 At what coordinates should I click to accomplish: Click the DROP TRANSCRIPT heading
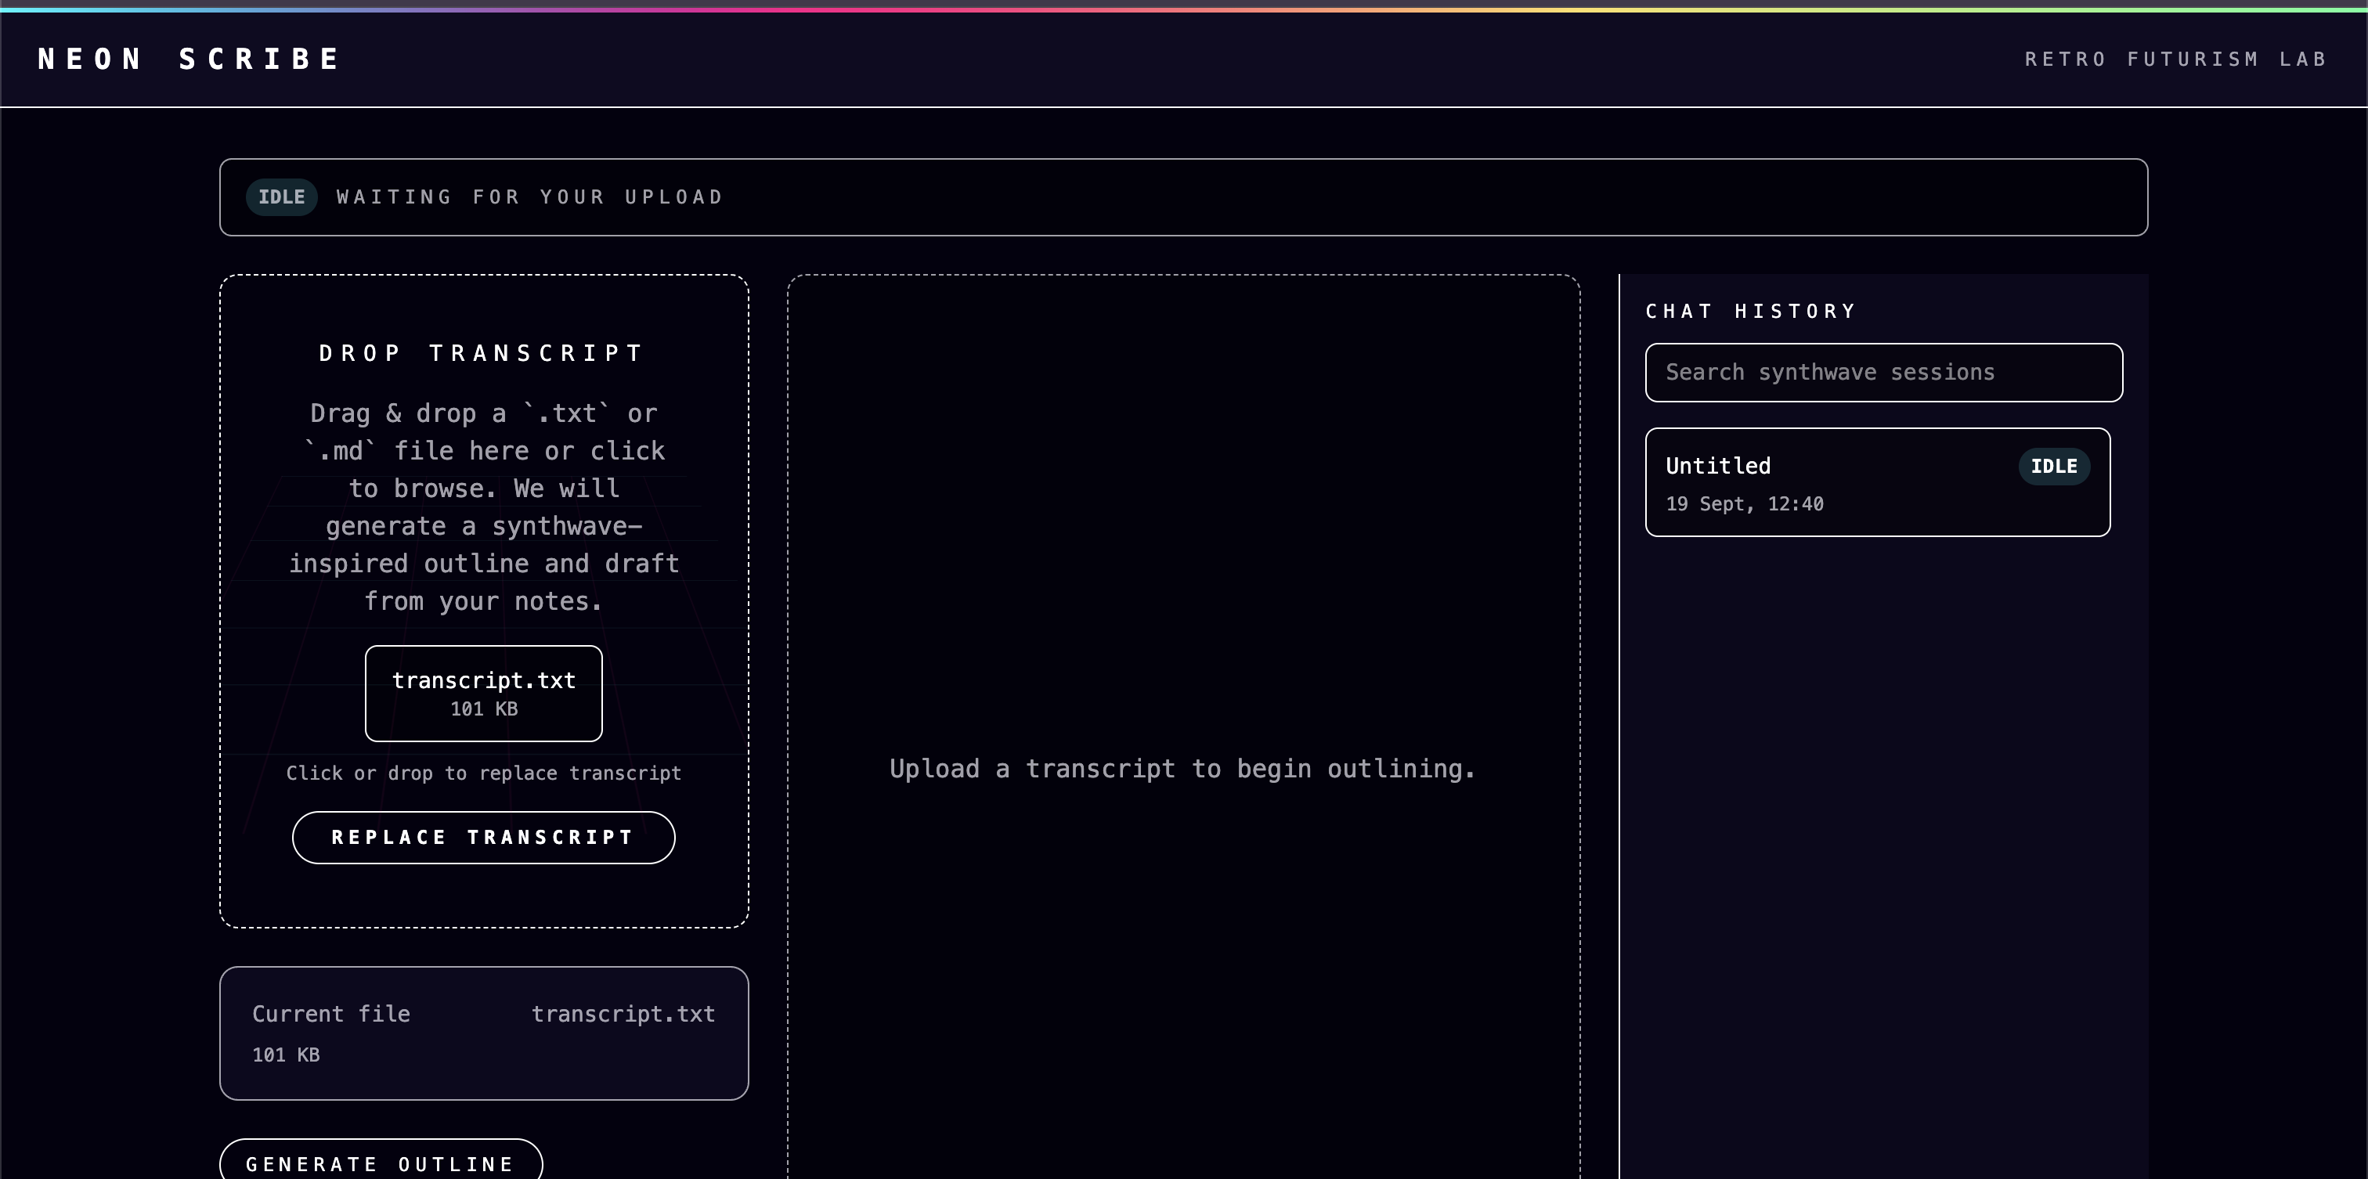coord(482,354)
